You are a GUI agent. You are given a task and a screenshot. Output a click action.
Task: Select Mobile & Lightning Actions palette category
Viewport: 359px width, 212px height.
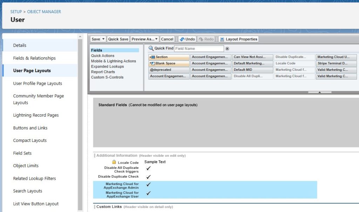pyautogui.click(x=114, y=61)
